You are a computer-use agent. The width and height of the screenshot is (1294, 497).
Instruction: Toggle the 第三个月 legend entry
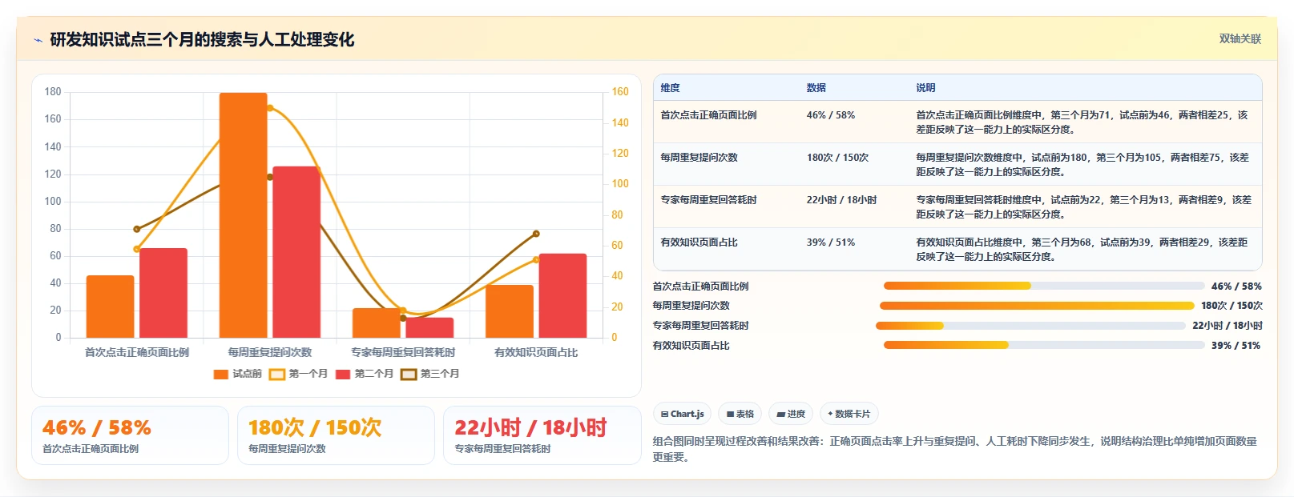click(430, 374)
